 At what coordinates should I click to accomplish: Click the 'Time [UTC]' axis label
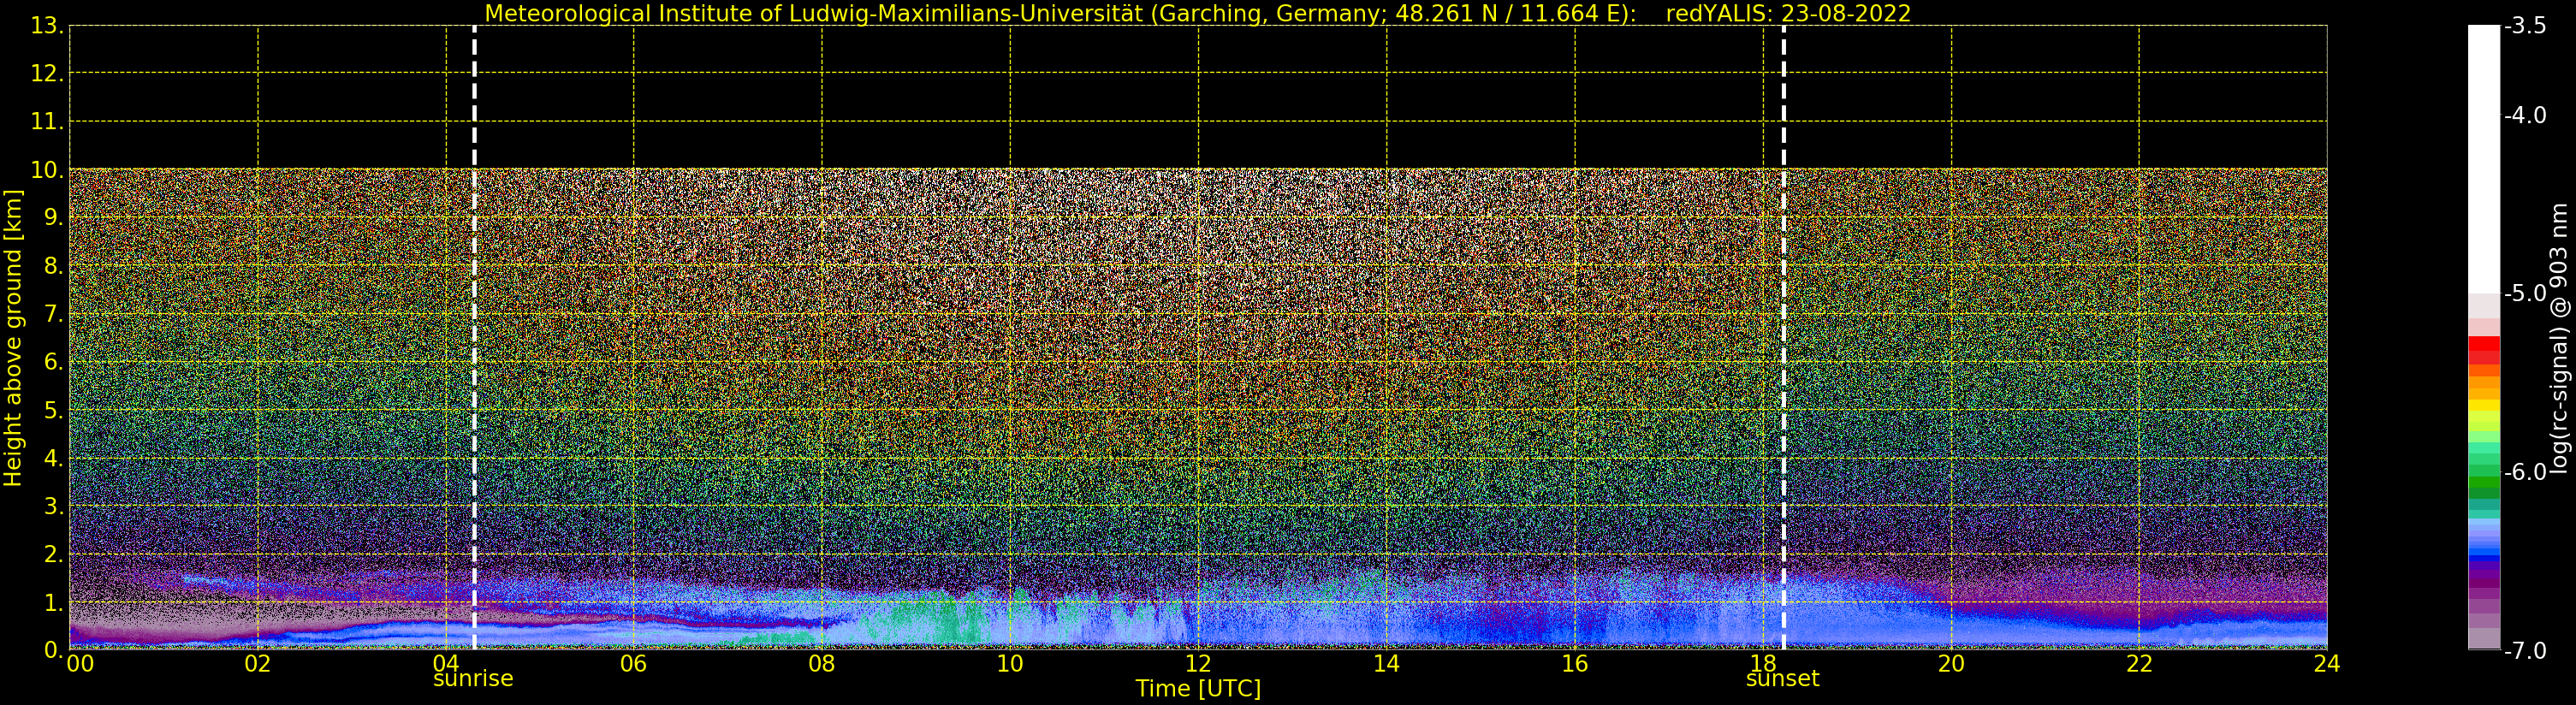(1198, 689)
